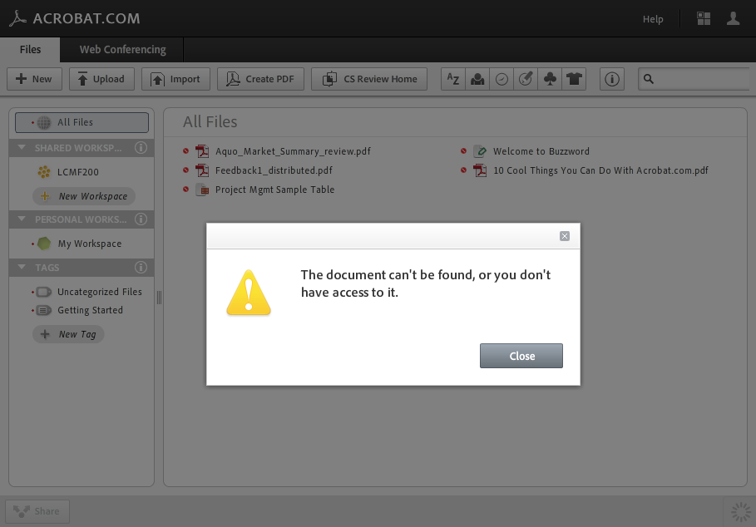Viewport: 756px width, 527px height.
Task: Click the yellow warning triangle icon
Action: tap(249, 293)
